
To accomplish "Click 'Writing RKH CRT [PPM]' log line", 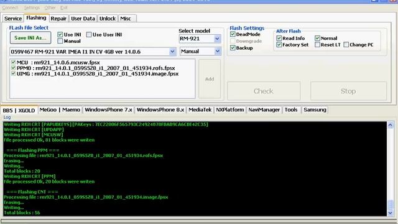I will (x=29, y=176).
